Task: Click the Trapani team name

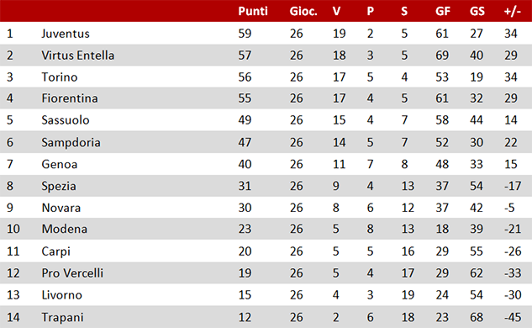Action: pos(62,317)
